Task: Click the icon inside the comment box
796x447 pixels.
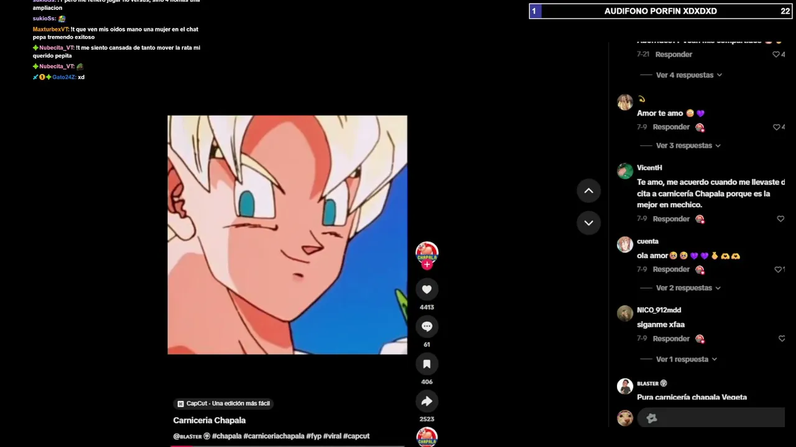Action: point(652,418)
